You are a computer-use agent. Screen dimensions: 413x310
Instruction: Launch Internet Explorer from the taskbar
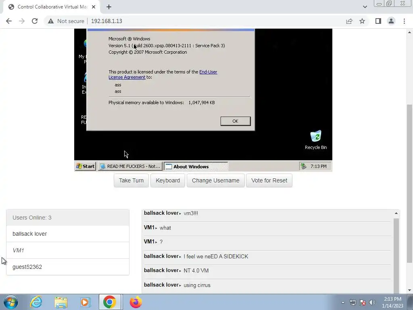pos(36,302)
